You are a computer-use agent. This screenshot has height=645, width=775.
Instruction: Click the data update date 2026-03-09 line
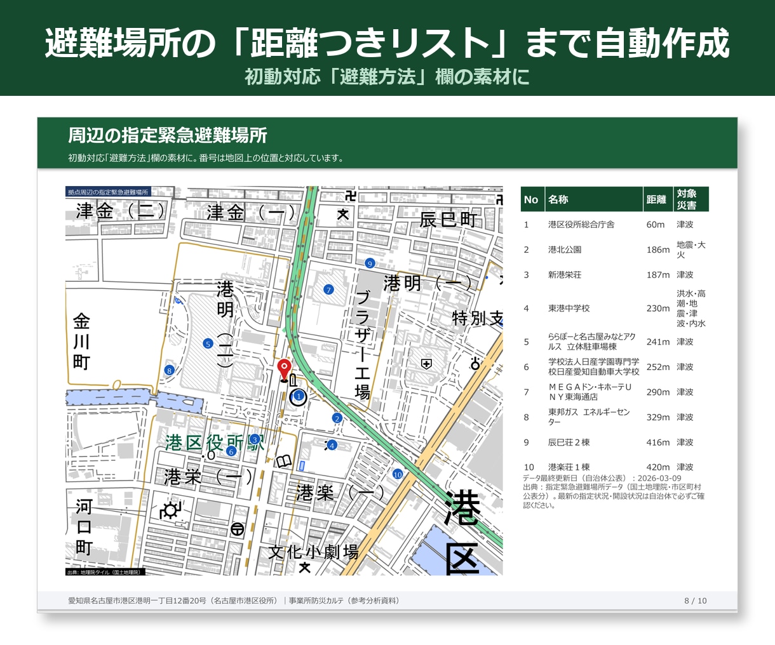tap(602, 478)
